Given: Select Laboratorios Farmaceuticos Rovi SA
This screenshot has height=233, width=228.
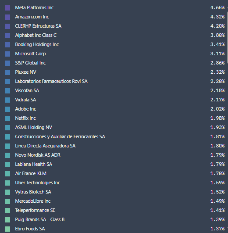Looking at the screenshot, I should coord(51,81).
